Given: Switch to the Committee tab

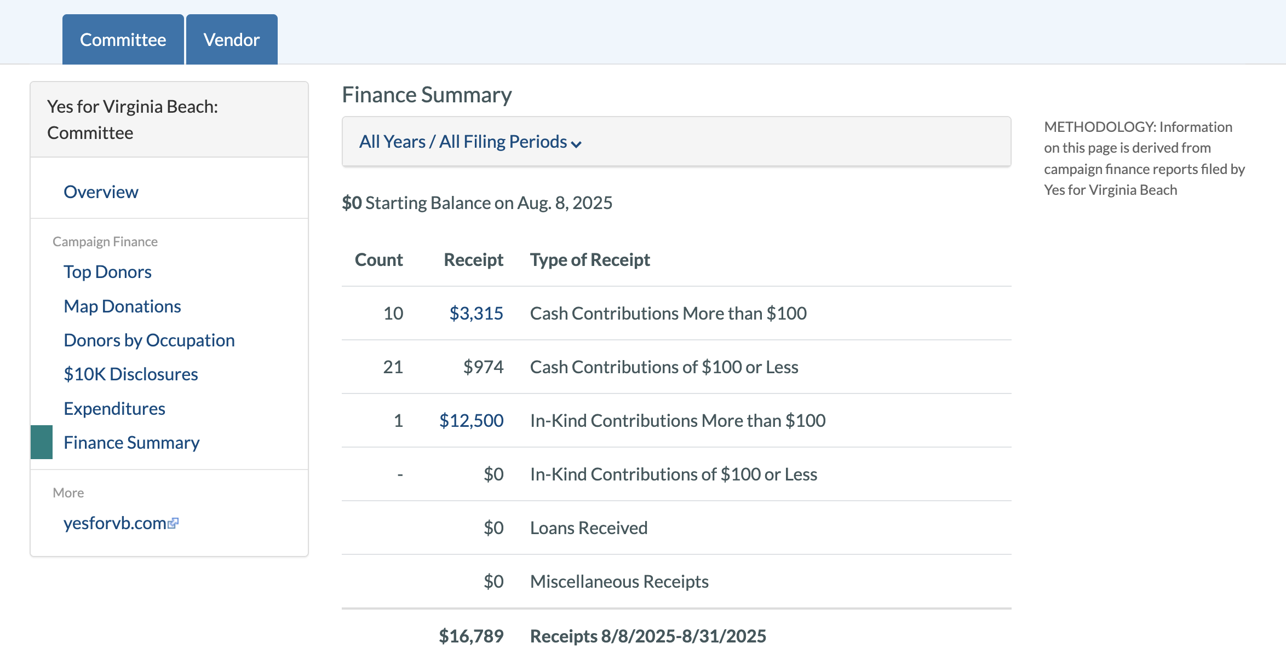Looking at the screenshot, I should point(123,39).
